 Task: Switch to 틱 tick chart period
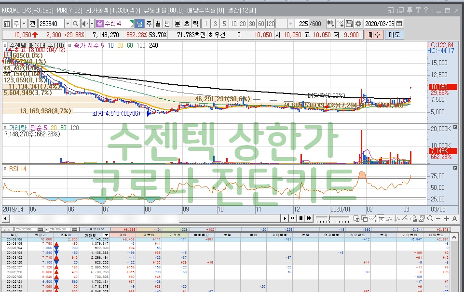click(196, 24)
